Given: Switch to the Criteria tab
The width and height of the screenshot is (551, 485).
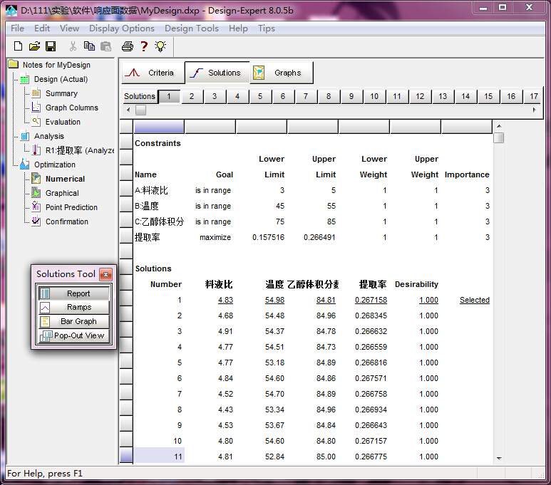Looking at the screenshot, I should pos(152,73).
